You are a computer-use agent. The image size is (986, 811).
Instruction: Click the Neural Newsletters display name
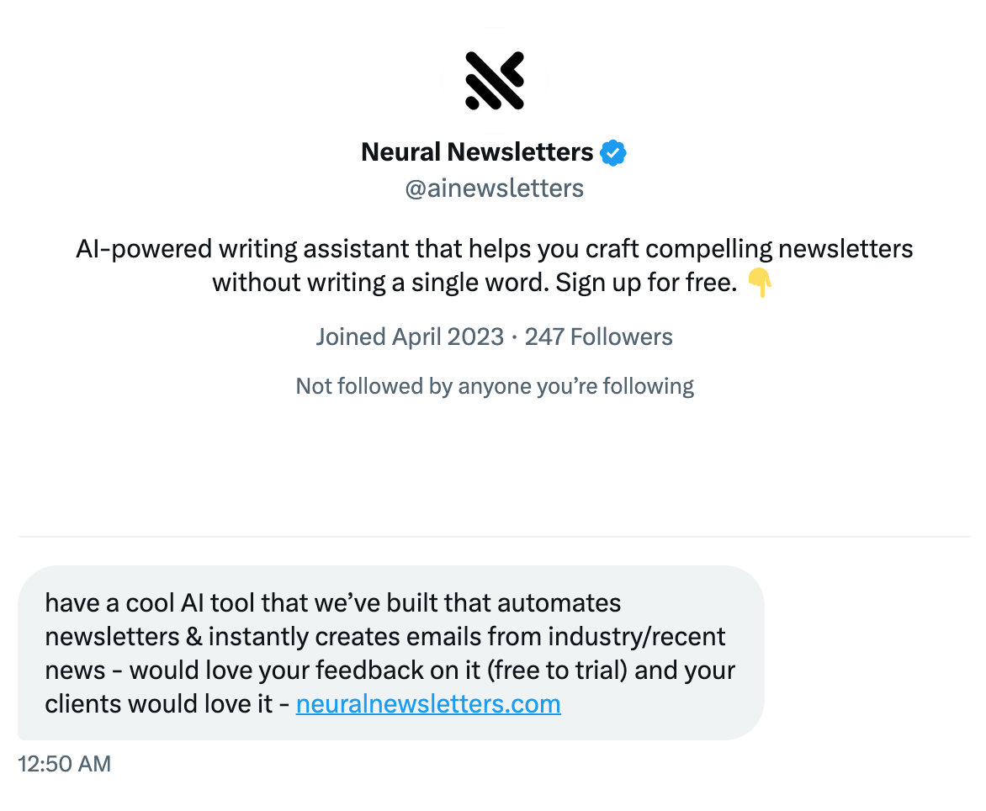coord(476,151)
